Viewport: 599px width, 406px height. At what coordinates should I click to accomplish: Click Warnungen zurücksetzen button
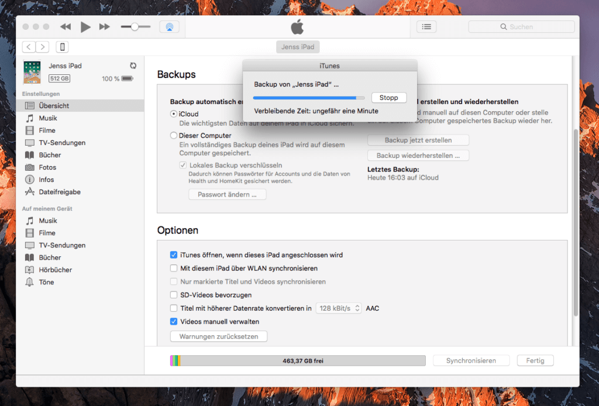[219, 336]
